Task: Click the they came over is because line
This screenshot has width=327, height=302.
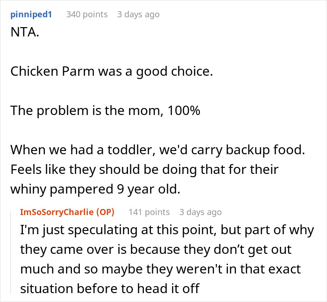Action: [x=156, y=250]
